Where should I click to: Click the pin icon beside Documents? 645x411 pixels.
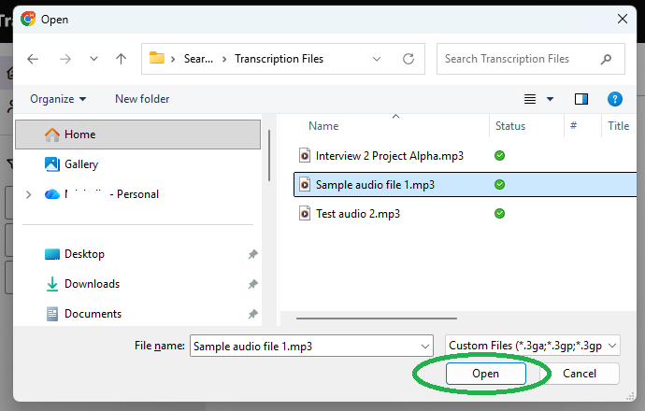click(x=252, y=314)
